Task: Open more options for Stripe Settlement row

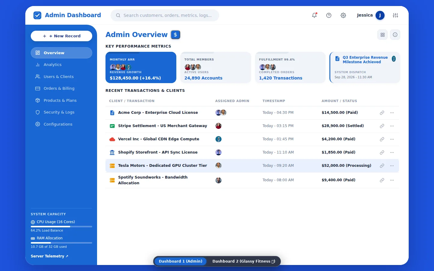Action: 392,126
